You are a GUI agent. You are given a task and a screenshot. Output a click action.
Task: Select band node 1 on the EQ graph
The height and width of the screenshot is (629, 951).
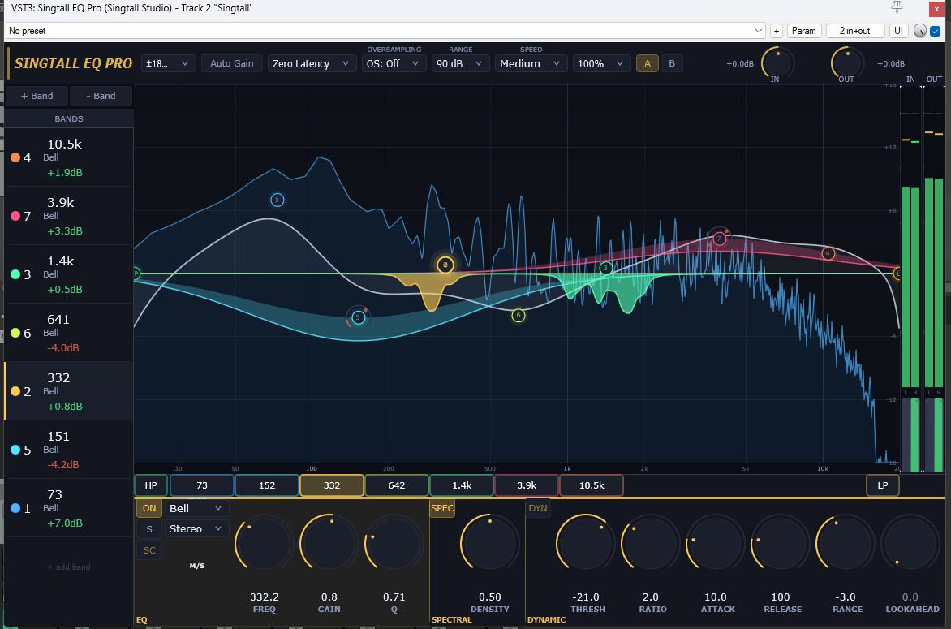tap(278, 200)
